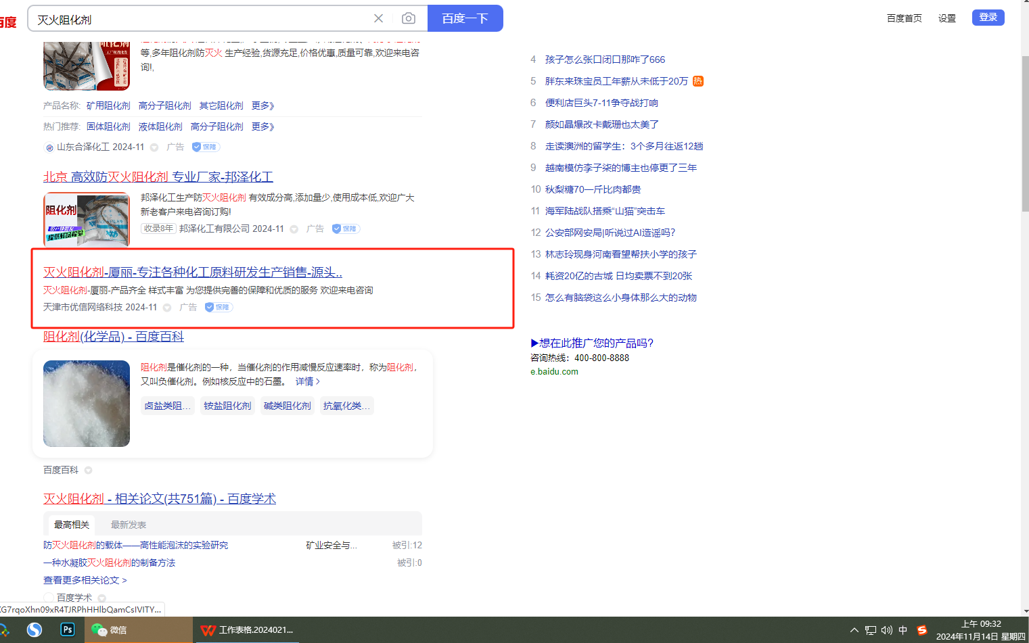Open the Sogou browser taskbar icon
Screen dimensions: 1029x643
tap(35, 629)
